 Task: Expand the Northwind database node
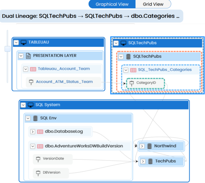142,146
